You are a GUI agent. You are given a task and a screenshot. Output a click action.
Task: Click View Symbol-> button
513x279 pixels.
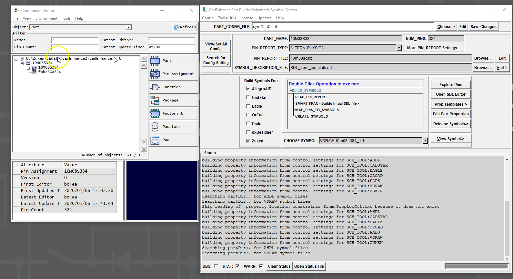pos(451,139)
